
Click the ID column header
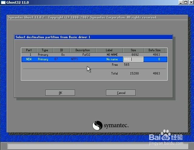pyautogui.click(x=62, y=50)
